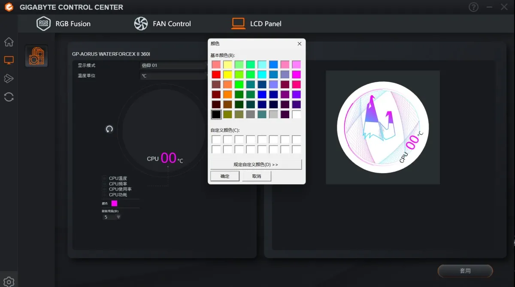Click the 基本颜色(B) label
Image resolution: width=515 pixels, height=287 pixels.
(222, 55)
